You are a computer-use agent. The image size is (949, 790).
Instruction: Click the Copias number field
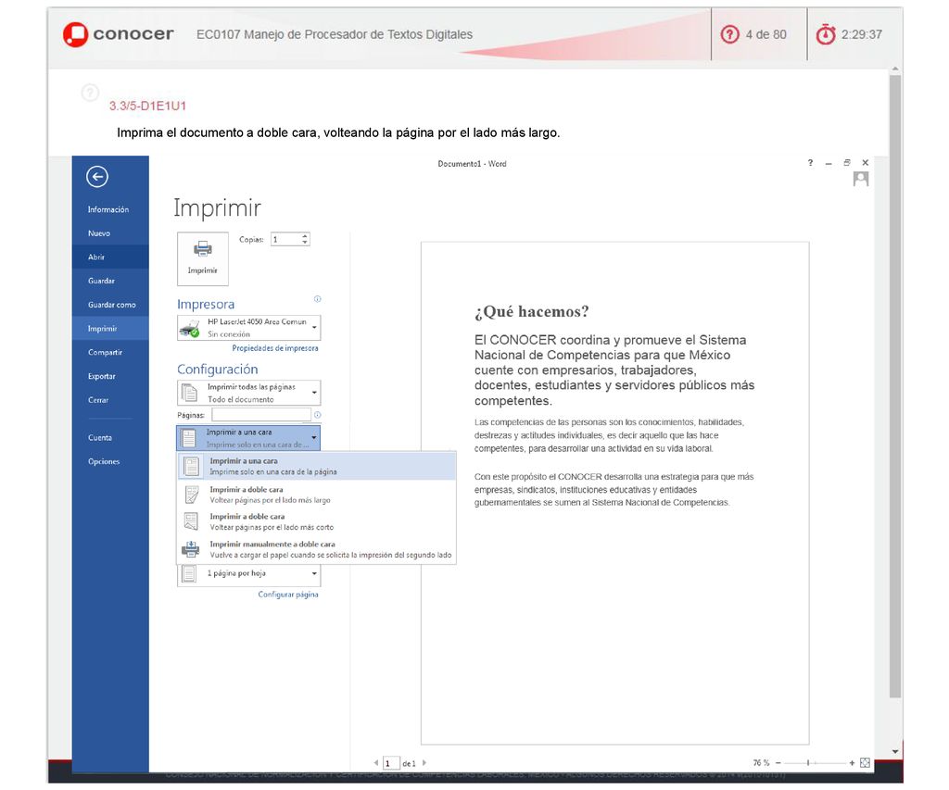285,240
